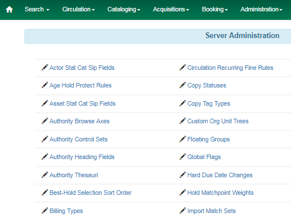Click pencil icon beside Authority Browse Axes

[x=45, y=121]
